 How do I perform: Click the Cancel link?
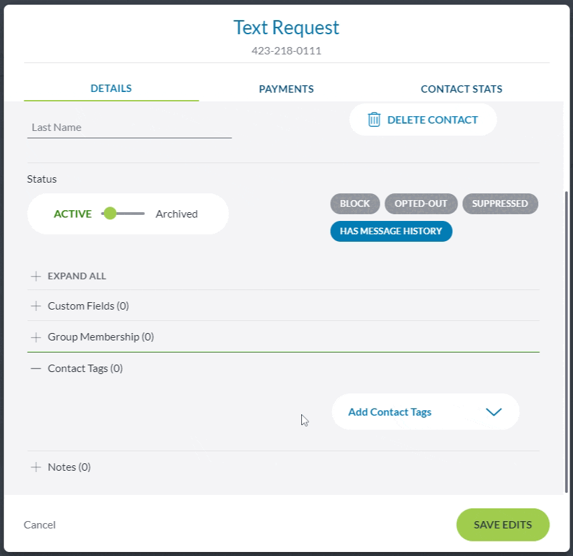coord(40,525)
